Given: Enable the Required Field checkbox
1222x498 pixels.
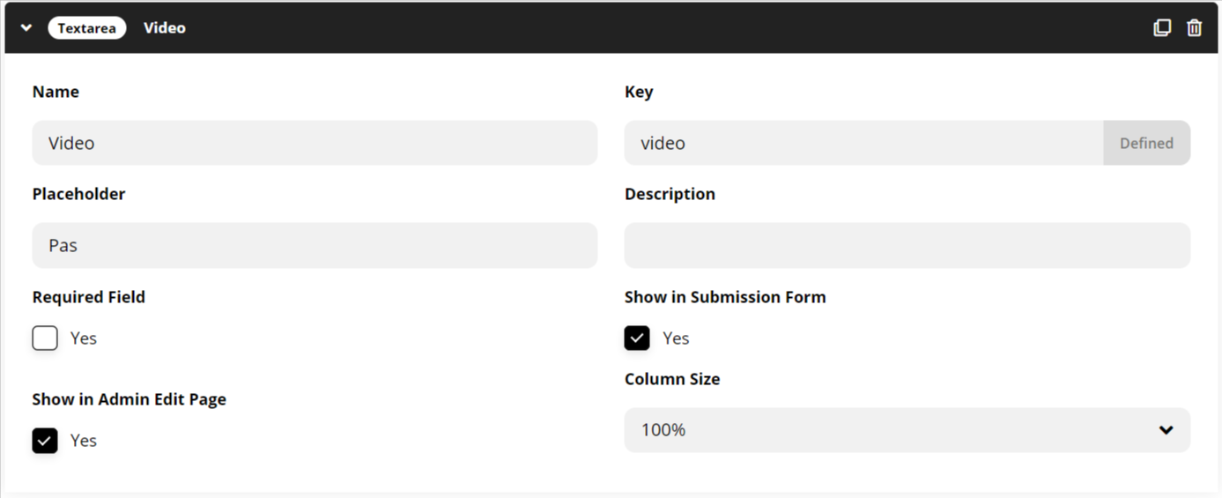Looking at the screenshot, I should [x=45, y=338].
